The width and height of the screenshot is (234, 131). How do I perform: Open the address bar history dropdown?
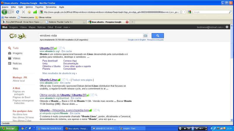click(x=185, y=12)
